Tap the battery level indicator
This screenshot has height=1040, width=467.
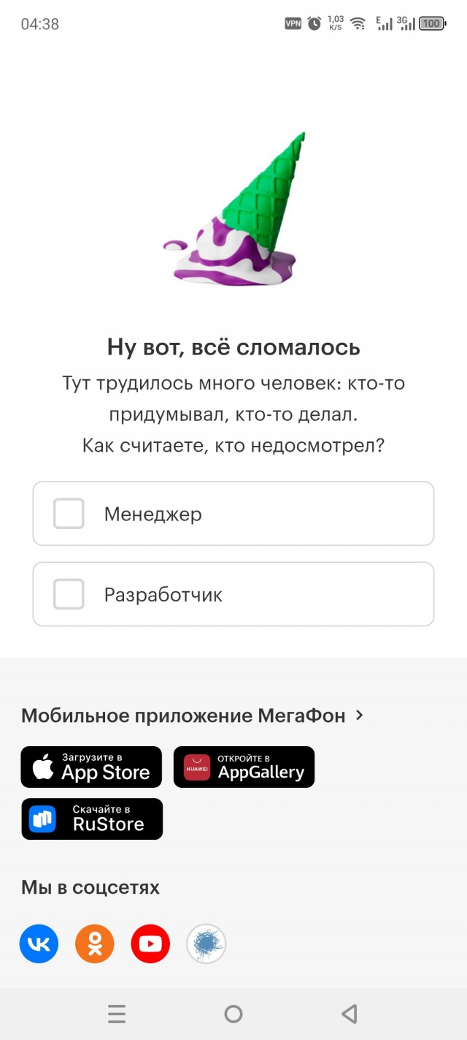(x=431, y=23)
